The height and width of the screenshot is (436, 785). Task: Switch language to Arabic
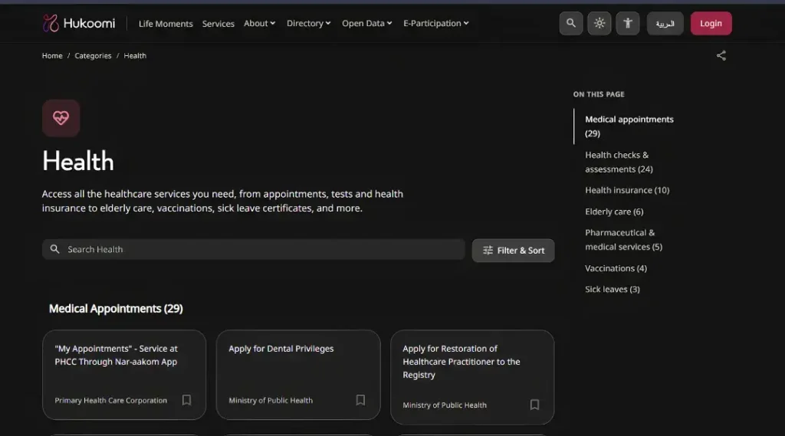click(665, 23)
